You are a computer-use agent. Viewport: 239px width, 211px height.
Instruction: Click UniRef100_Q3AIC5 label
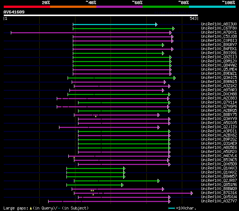tap(219, 78)
